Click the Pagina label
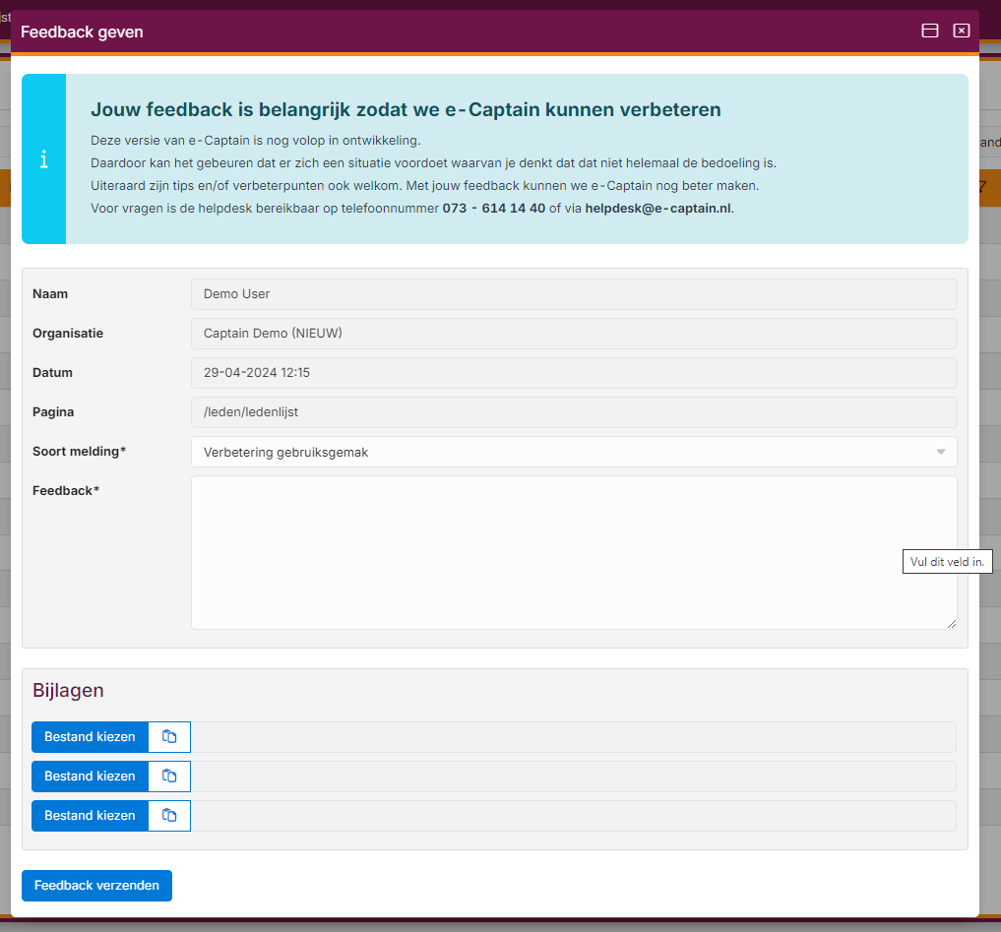The image size is (1001, 932). click(x=53, y=411)
